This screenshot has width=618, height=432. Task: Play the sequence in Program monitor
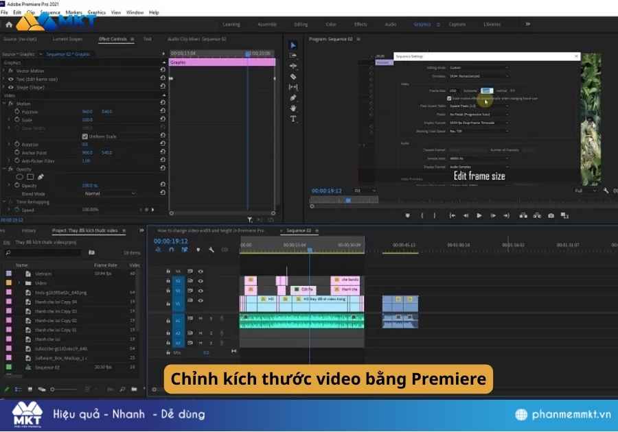point(479,215)
